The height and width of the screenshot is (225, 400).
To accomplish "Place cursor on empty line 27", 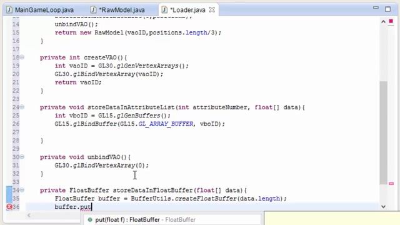I will tap(201, 132).
